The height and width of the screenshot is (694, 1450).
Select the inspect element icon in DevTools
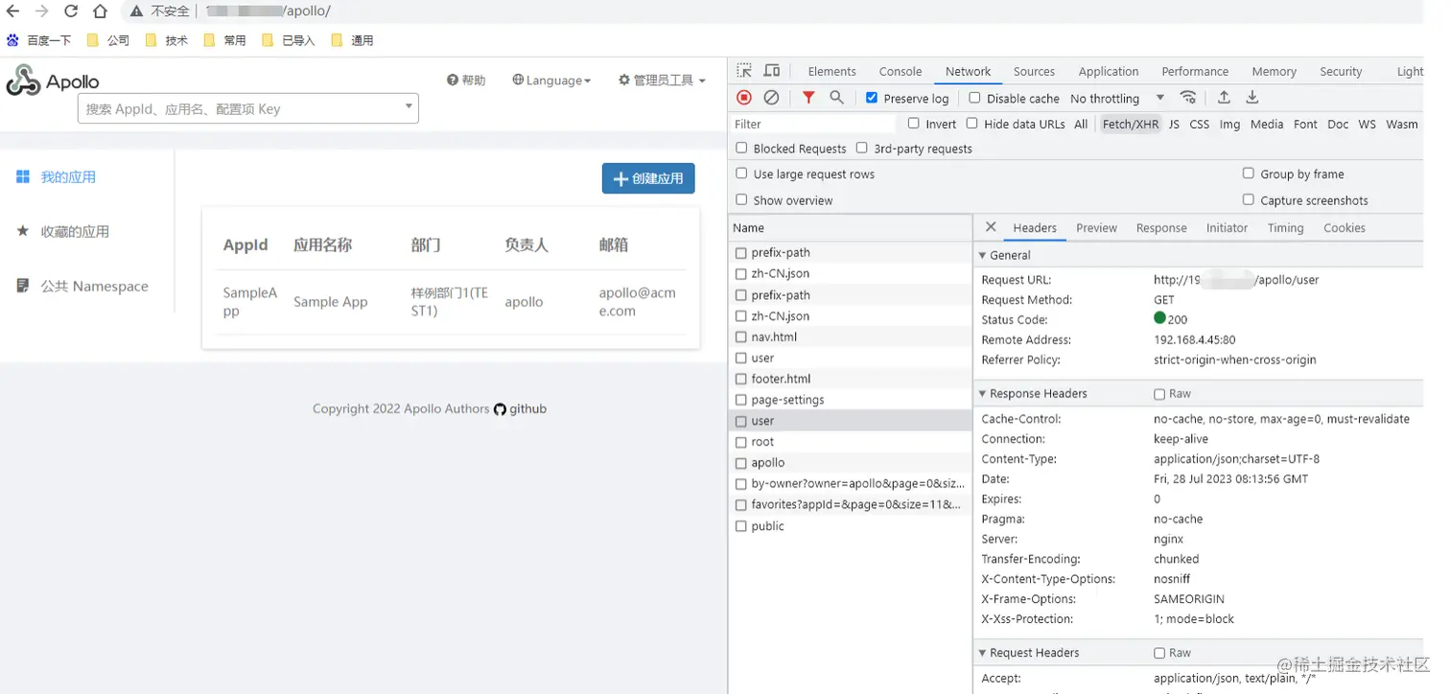tap(743, 71)
